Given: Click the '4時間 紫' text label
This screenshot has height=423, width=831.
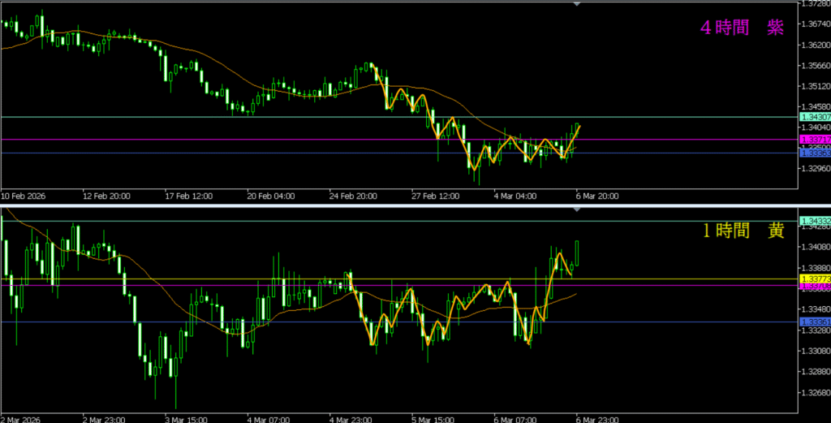Looking at the screenshot, I should point(742,28).
